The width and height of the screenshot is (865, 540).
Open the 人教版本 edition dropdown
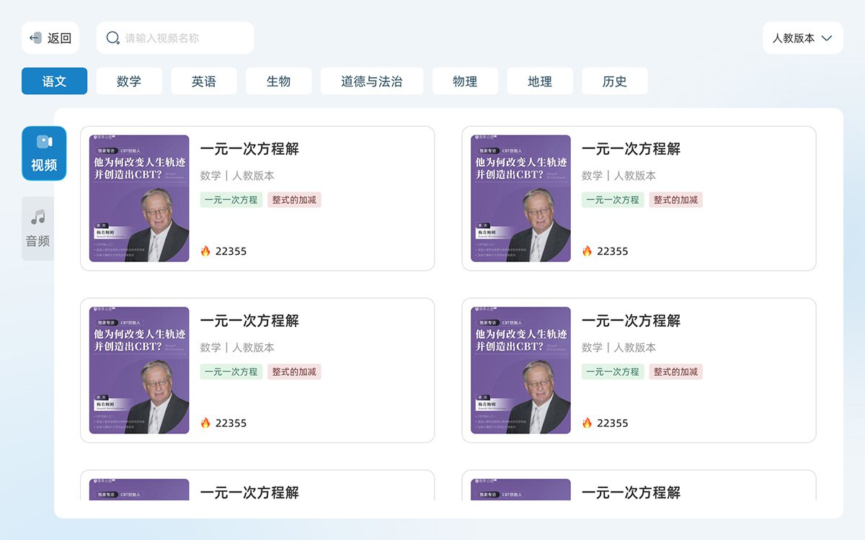point(802,38)
